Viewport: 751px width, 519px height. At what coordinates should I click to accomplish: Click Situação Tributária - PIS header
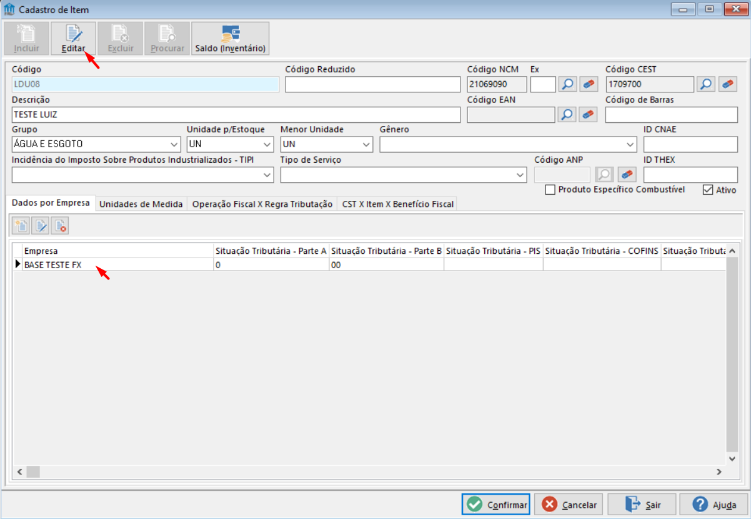[x=494, y=251]
